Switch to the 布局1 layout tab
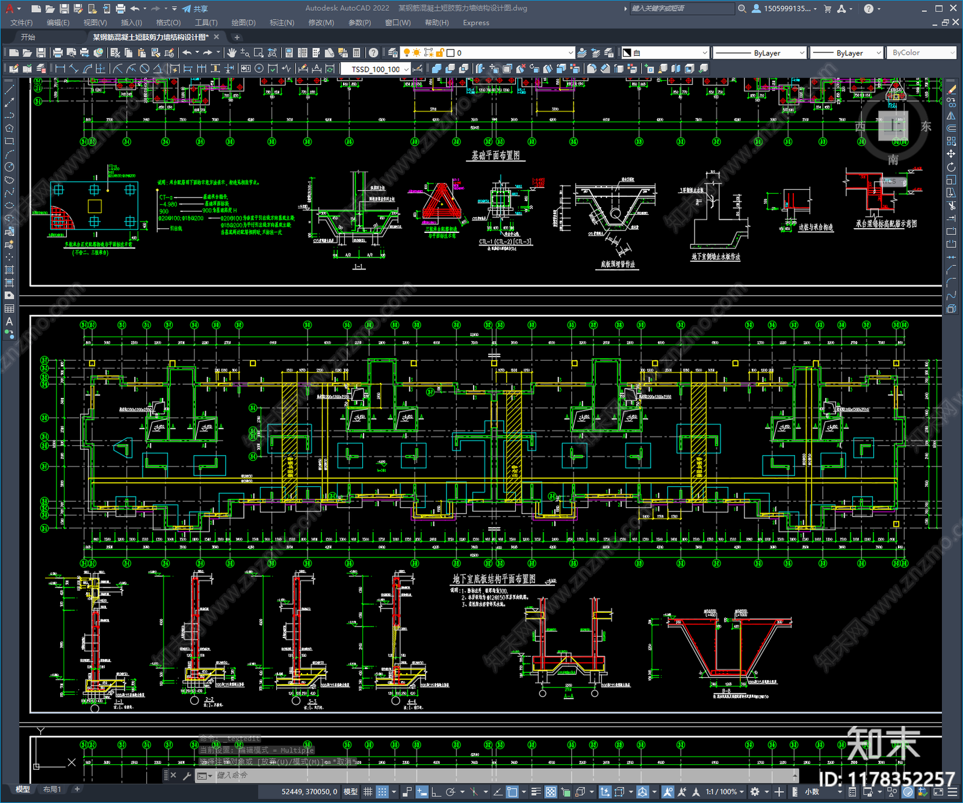Image resolution: width=963 pixels, height=803 pixels. pos(52,789)
